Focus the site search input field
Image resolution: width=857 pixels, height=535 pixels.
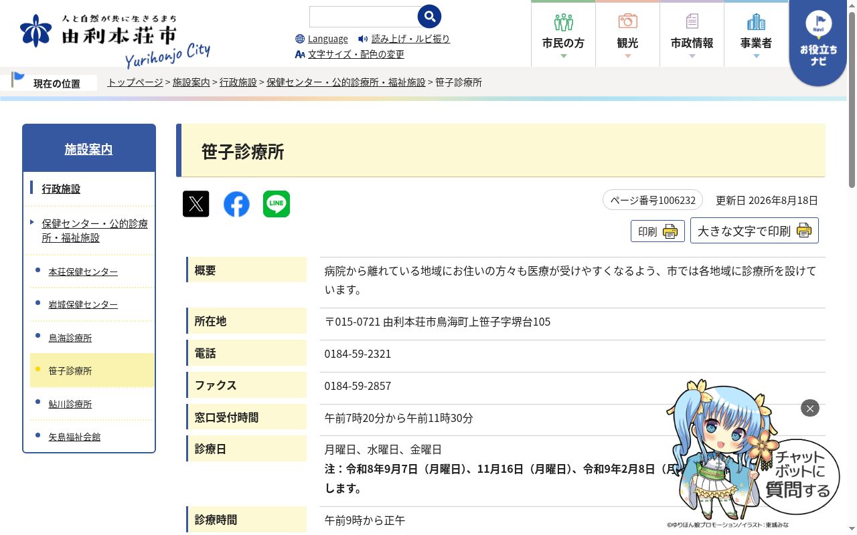363,17
